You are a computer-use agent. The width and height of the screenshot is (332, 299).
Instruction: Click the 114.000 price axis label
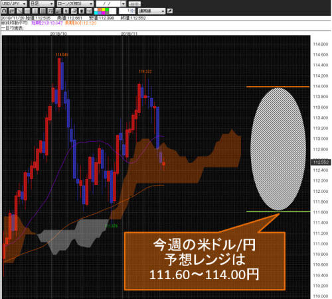click(x=321, y=86)
